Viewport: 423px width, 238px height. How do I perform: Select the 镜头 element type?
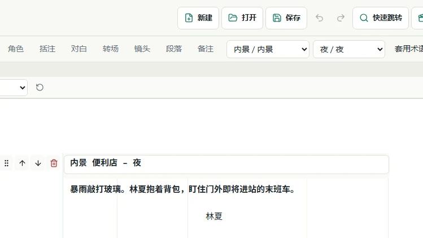(x=142, y=49)
